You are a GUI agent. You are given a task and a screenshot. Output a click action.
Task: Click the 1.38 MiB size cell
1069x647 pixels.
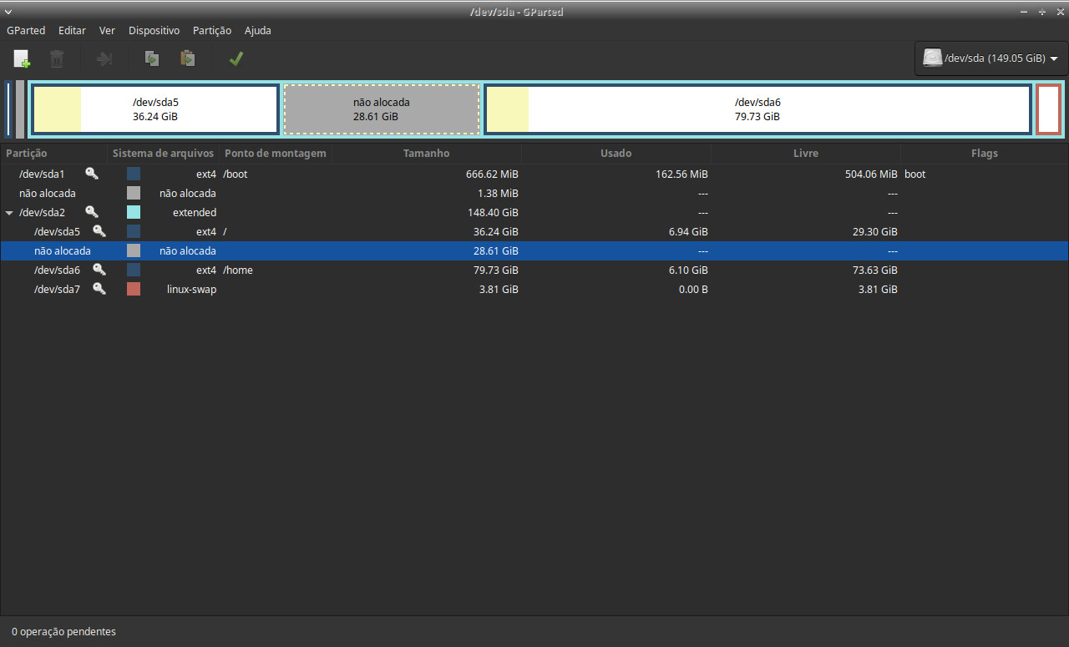pos(498,193)
